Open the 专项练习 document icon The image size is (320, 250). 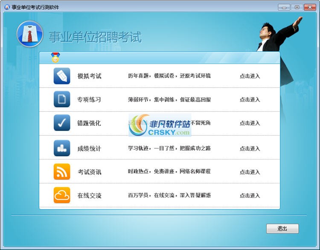click(x=62, y=99)
